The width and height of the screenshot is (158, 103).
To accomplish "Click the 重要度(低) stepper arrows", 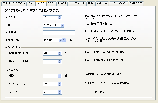I will (64, 40).
